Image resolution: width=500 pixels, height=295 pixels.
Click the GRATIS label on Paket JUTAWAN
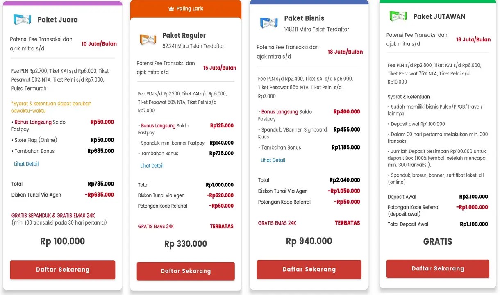(x=437, y=241)
